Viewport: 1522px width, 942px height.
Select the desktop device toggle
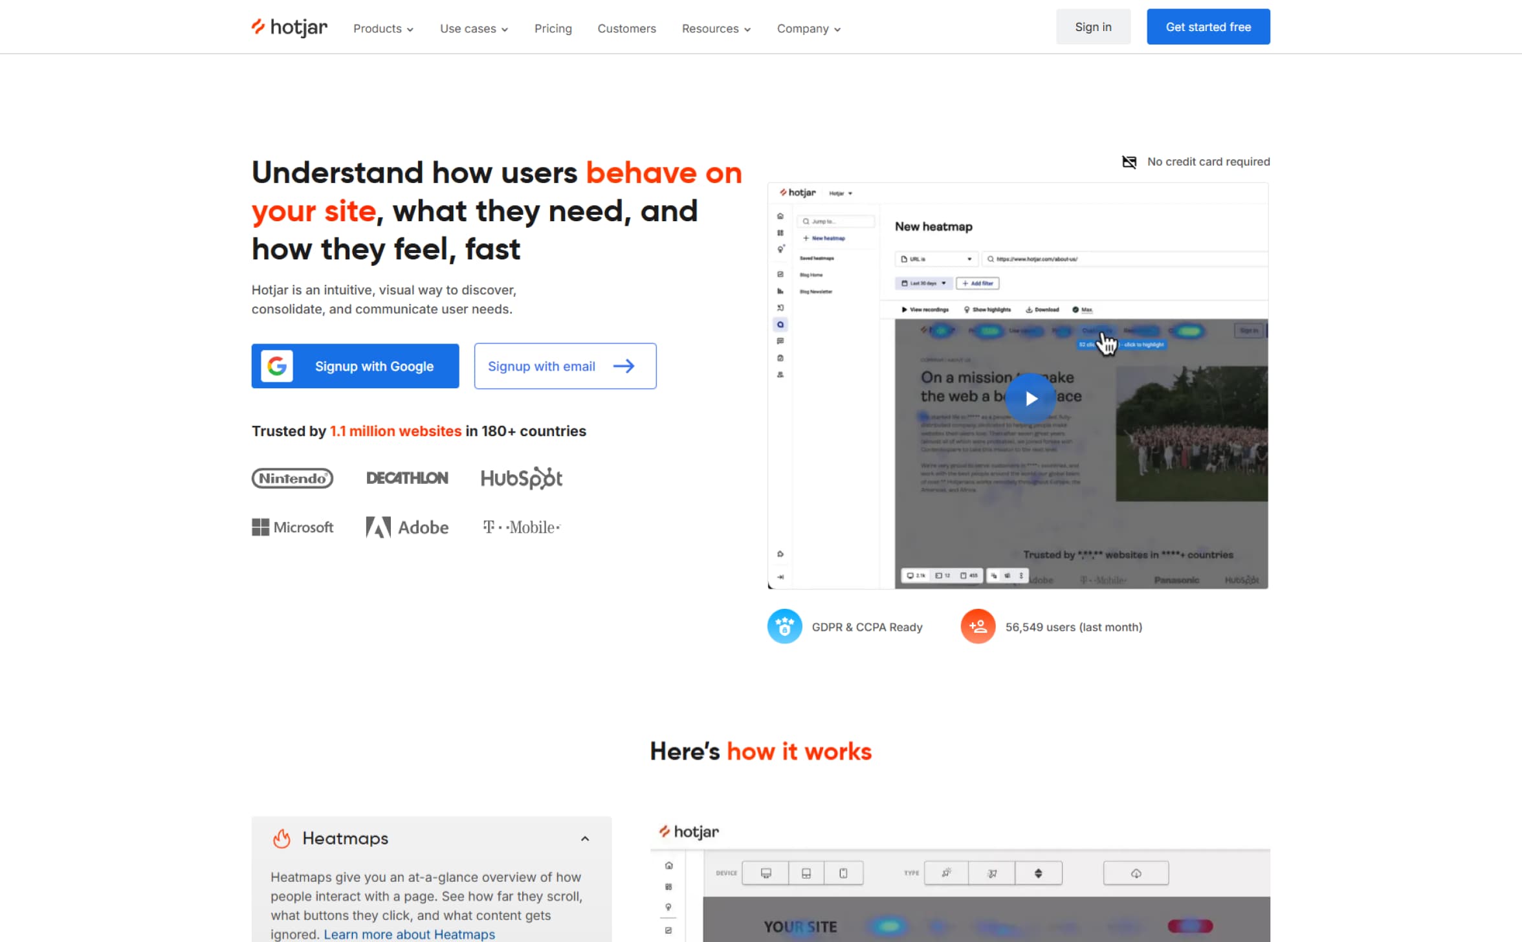tap(766, 873)
